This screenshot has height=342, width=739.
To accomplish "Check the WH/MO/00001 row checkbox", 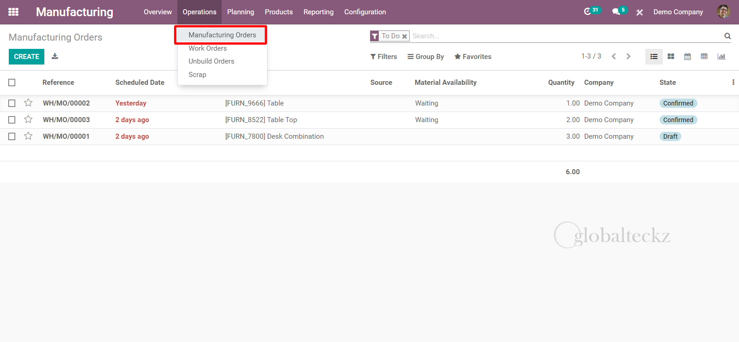I will [12, 136].
